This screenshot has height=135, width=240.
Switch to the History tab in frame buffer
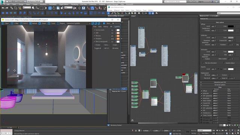pos(106,27)
